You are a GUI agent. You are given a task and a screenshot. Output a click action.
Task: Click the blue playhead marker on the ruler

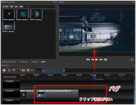click(95, 77)
